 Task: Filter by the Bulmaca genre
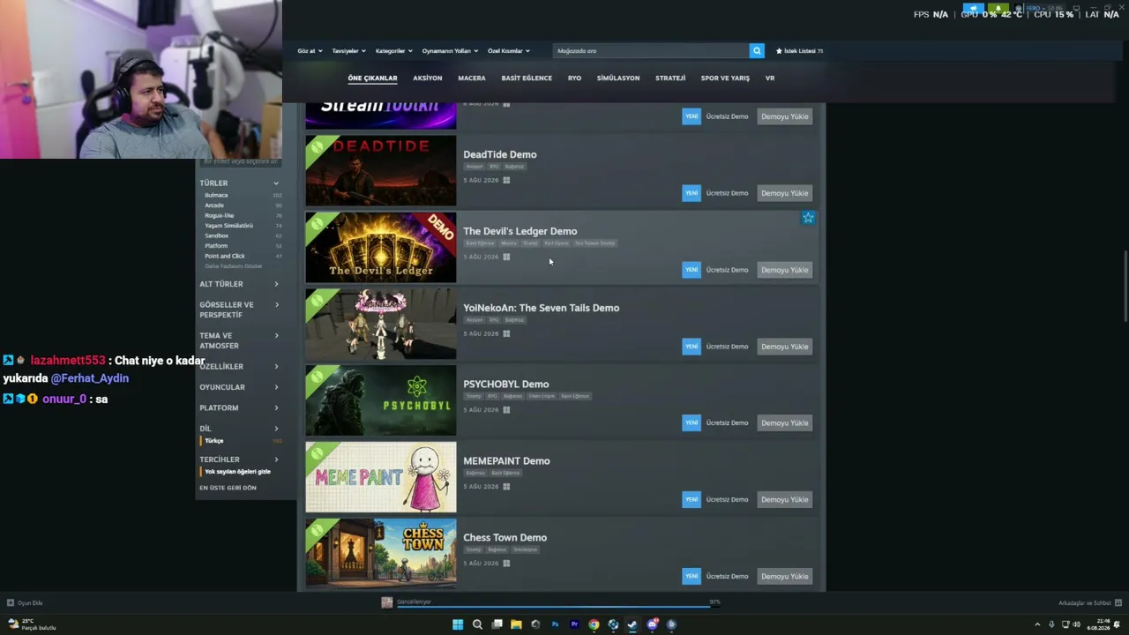click(216, 195)
